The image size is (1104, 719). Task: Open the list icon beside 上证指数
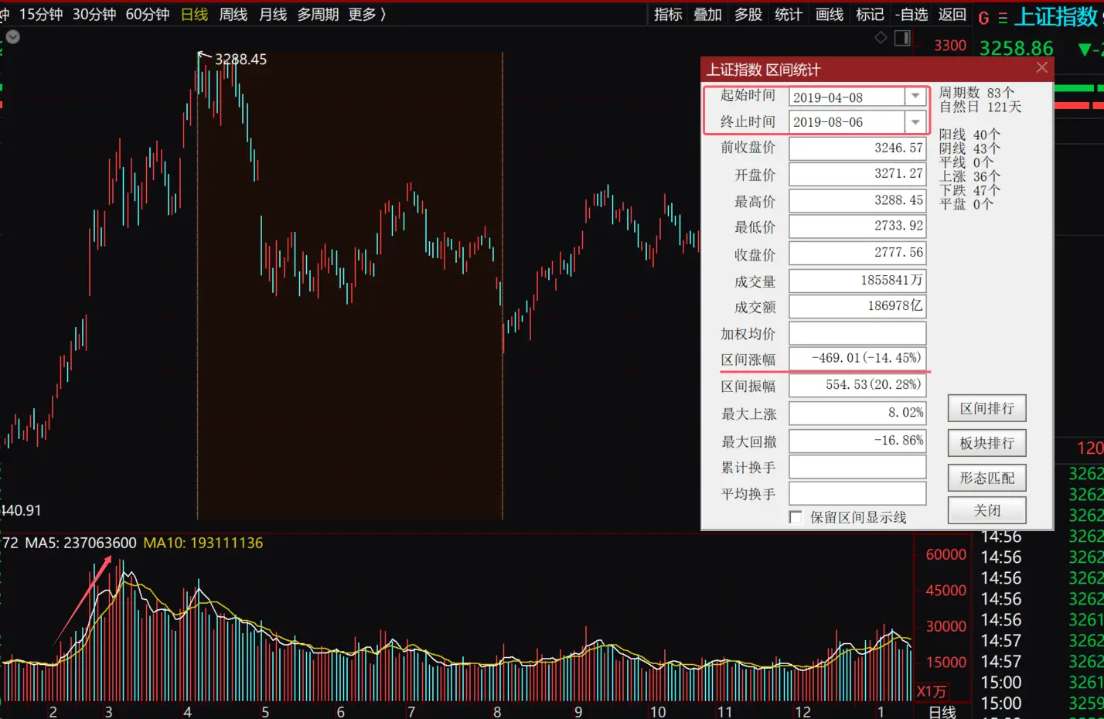(1003, 19)
